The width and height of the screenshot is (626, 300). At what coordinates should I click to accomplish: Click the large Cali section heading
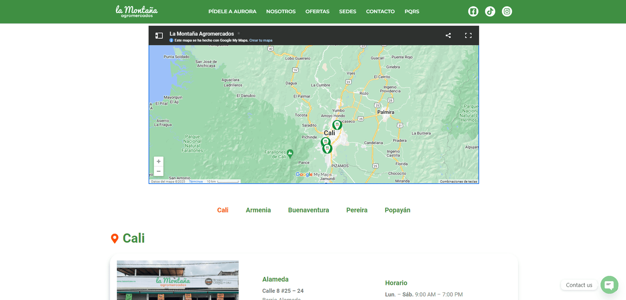[x=134, y=238]
